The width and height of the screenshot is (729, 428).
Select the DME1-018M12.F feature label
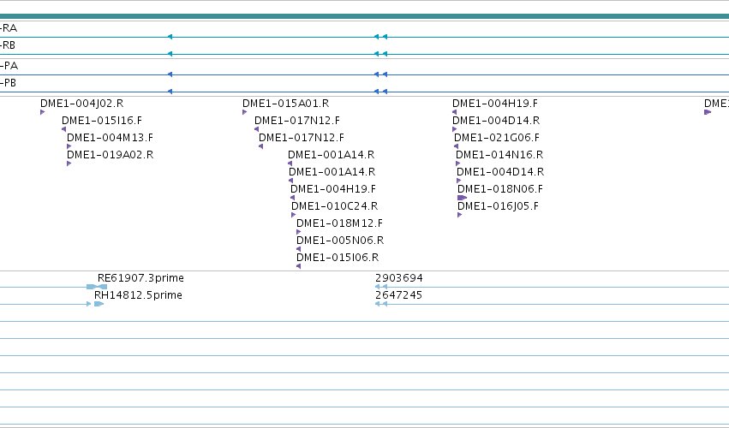339,223
